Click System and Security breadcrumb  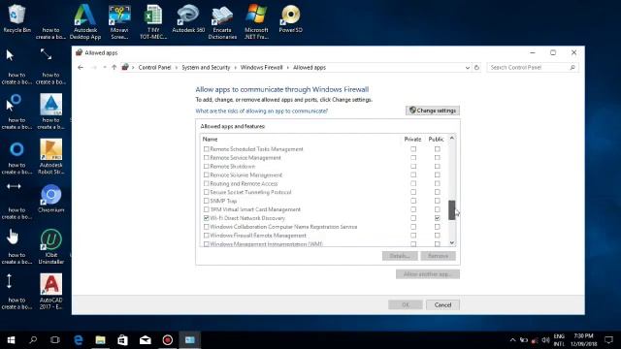tap(206, 68)
